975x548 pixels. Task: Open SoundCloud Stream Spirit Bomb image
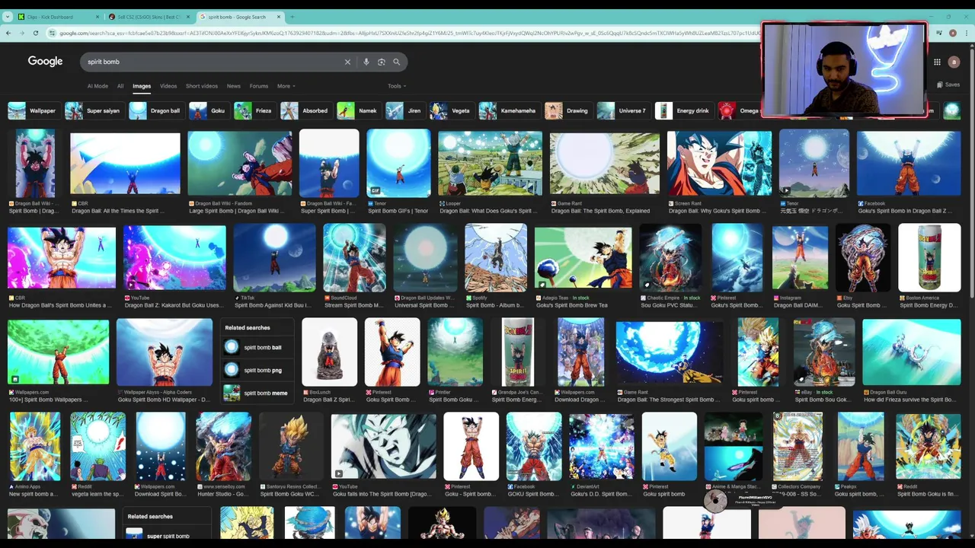point(354,258)
